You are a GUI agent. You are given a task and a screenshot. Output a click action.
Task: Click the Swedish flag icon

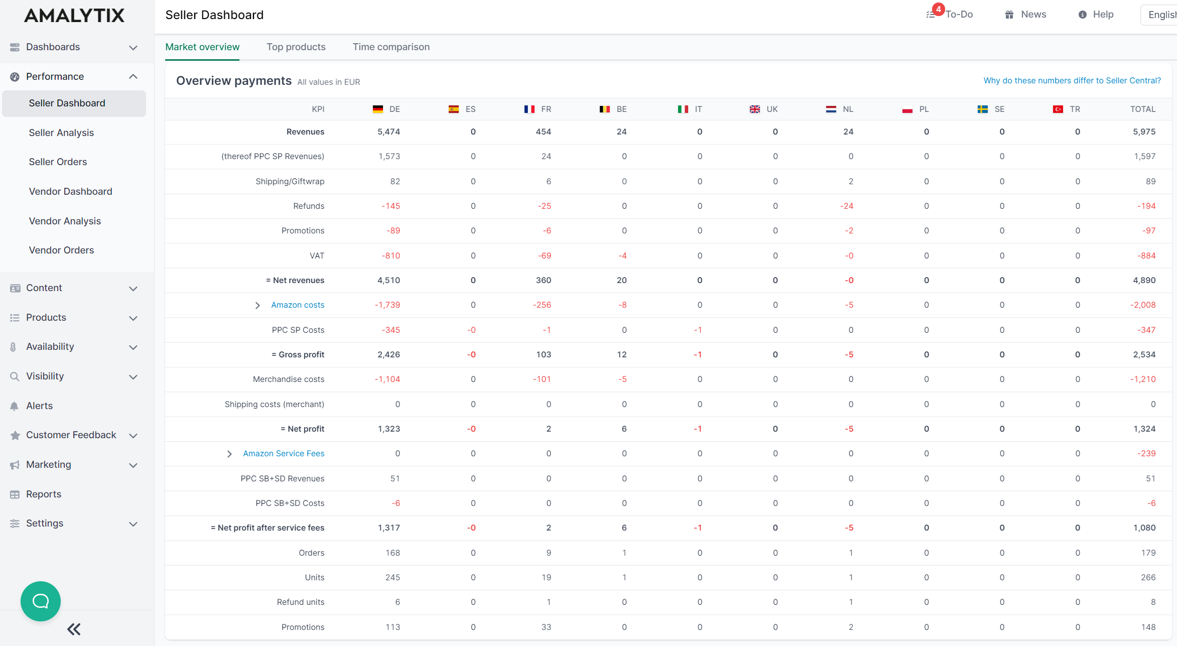(x=983, y=109)
